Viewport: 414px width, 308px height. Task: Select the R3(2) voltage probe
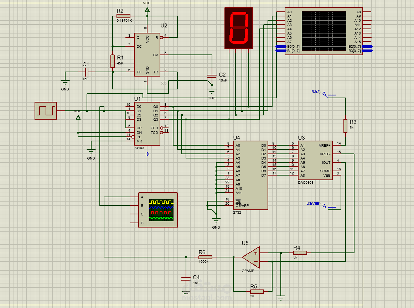325,94
